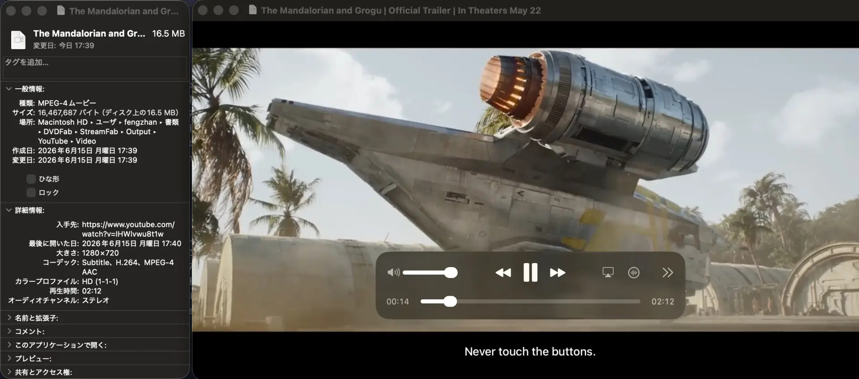Image resolution: width=859 pixels, height=379 pixels.
Task: Toggle the ひな形 checkbox
Action: pyautogui.click(x=31, y=179)
